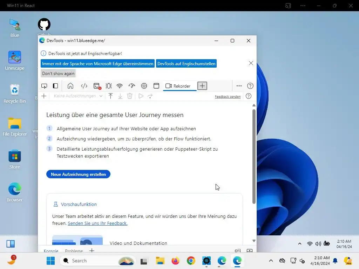Open Task View on the taskbar
The image size is (359, 269).
[x=144, y=261]
